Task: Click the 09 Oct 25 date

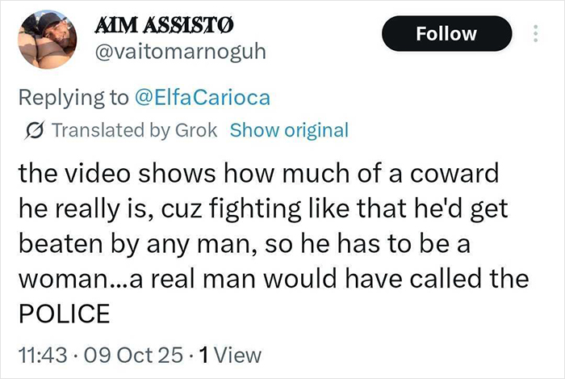Action: point(128,354)
